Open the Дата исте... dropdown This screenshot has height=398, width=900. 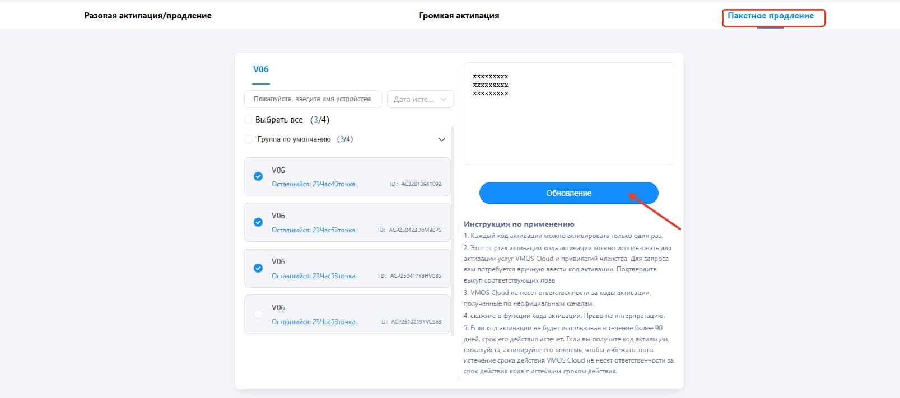[420, 99]
